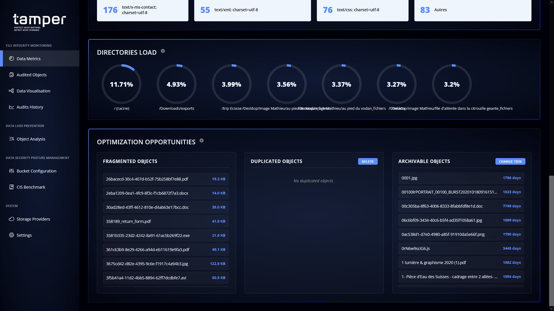
Task: Click the info icon beside Optimization Opportunities
Action: pos(201,141)
